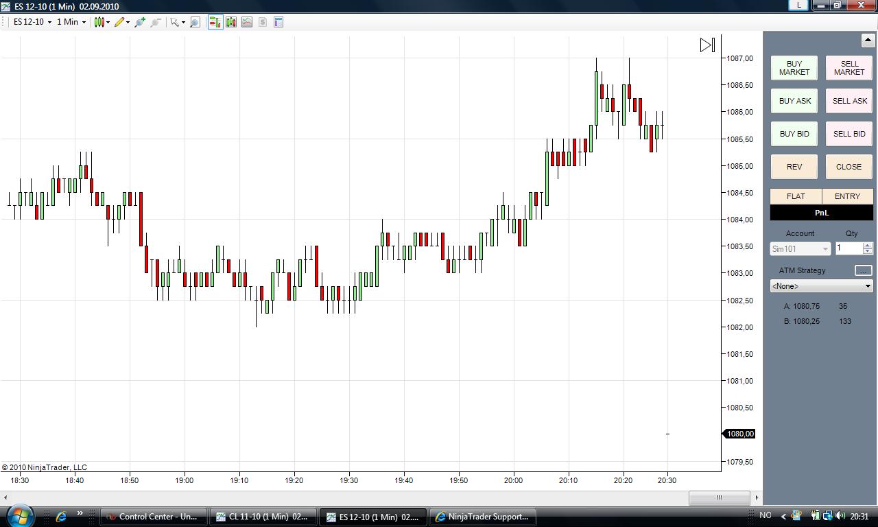
Task: Expand the ES 12-10 instrument dropdown
Action: click(49, 22)
